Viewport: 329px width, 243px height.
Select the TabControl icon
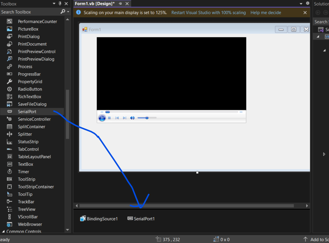pyautogui.click(x=9, y=149)
